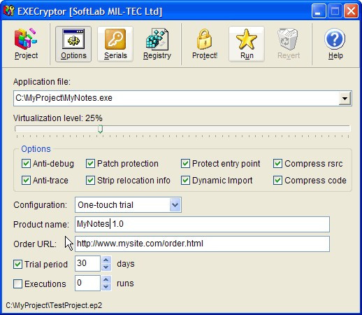Toggle the Compress code checkbox
The image size is (362, 315).
277,181
